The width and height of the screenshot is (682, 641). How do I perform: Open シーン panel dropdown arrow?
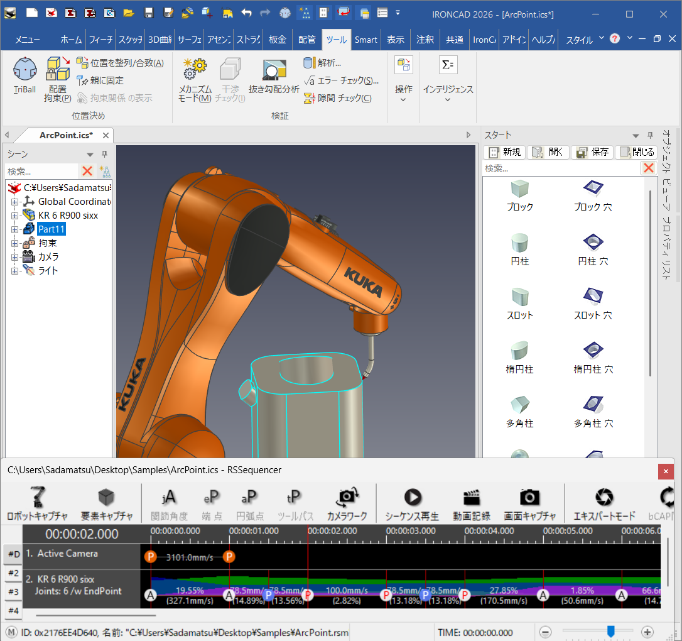[x=90, y=155]
